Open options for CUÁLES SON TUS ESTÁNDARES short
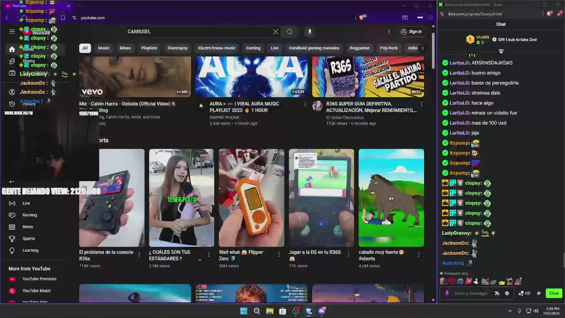The width and height of the screenshot is (565, 318). [209, 254]
